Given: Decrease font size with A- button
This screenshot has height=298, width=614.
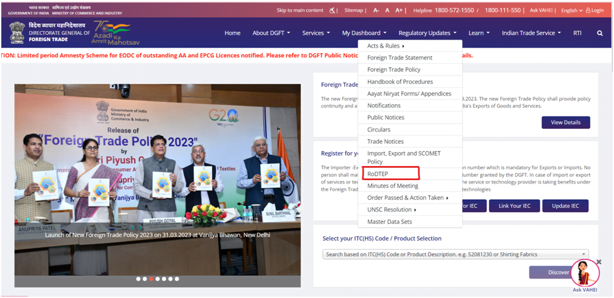Looking at the screenshot, I should point(376,10).
